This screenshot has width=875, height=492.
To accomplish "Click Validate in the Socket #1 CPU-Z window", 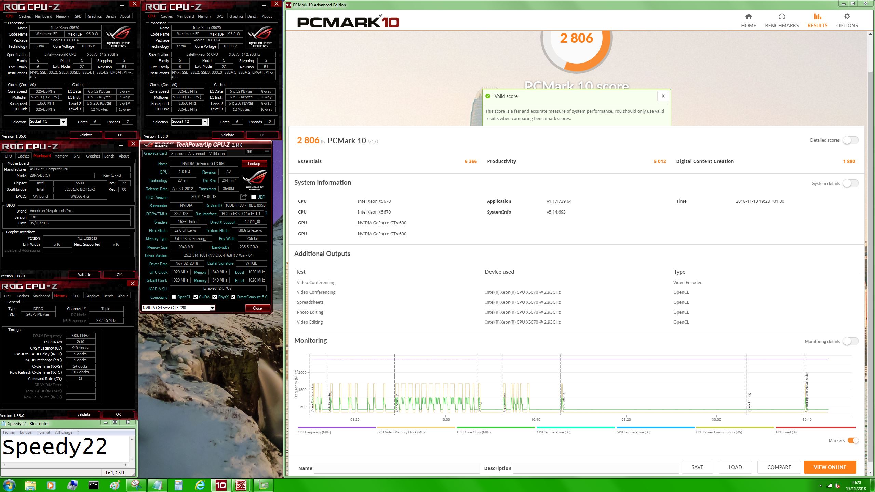I will 86,135.
